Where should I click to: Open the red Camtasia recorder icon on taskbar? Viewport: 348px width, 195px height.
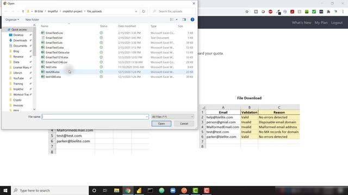click(x=207, y=190)
